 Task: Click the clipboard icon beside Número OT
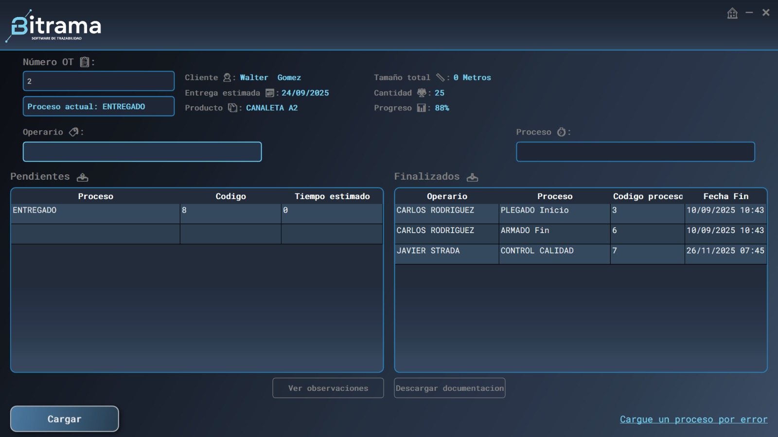[85, 62]
